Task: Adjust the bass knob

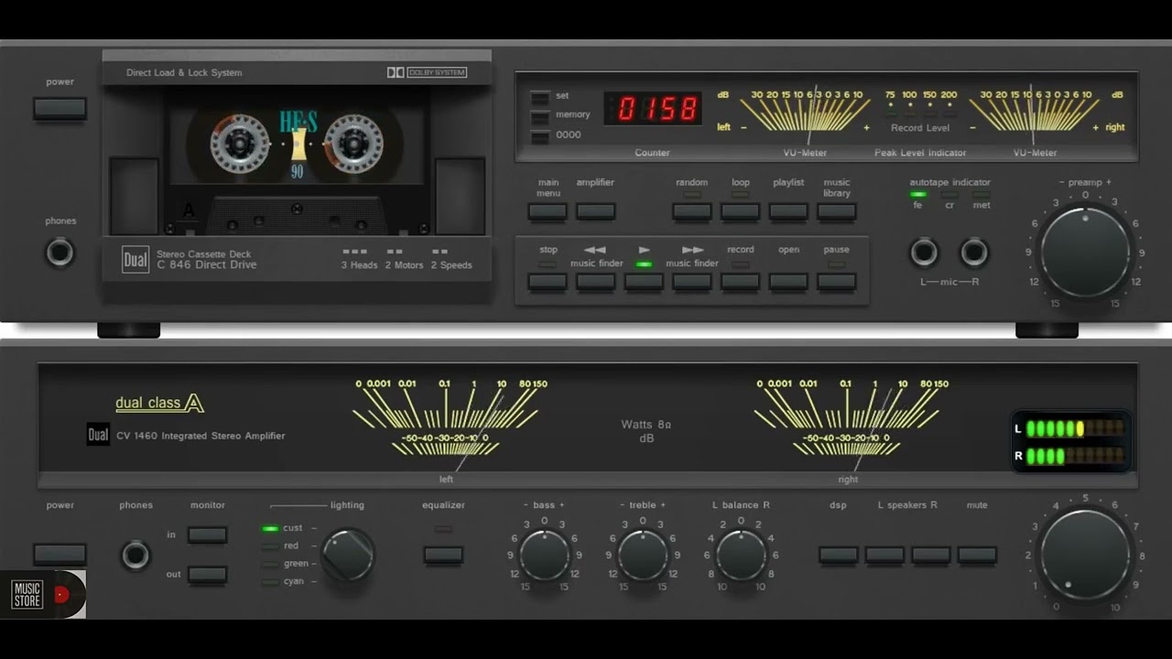Action: [x=545, y=555]
